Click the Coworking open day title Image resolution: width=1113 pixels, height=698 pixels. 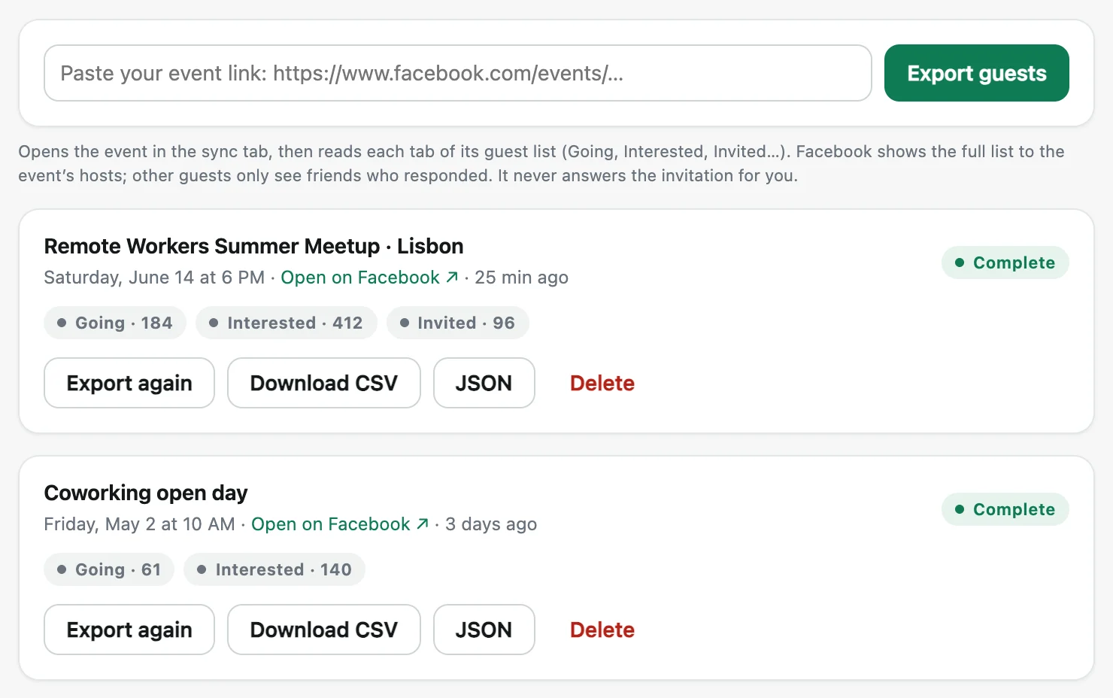[x=146, y=493]
